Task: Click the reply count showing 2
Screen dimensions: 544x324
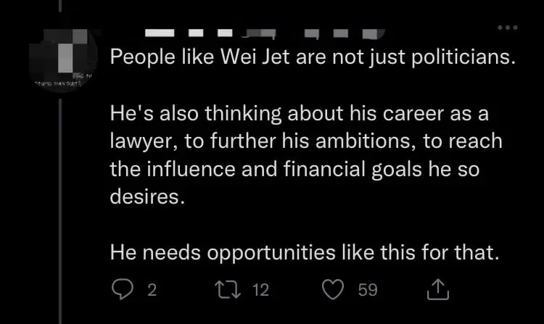Action: click(152, 290)
